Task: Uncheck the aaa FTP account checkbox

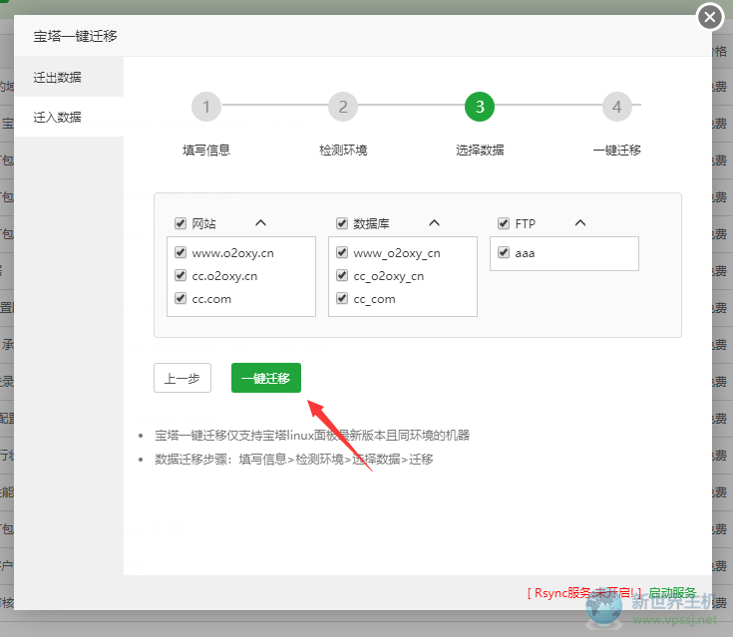Action: (504, 252)
